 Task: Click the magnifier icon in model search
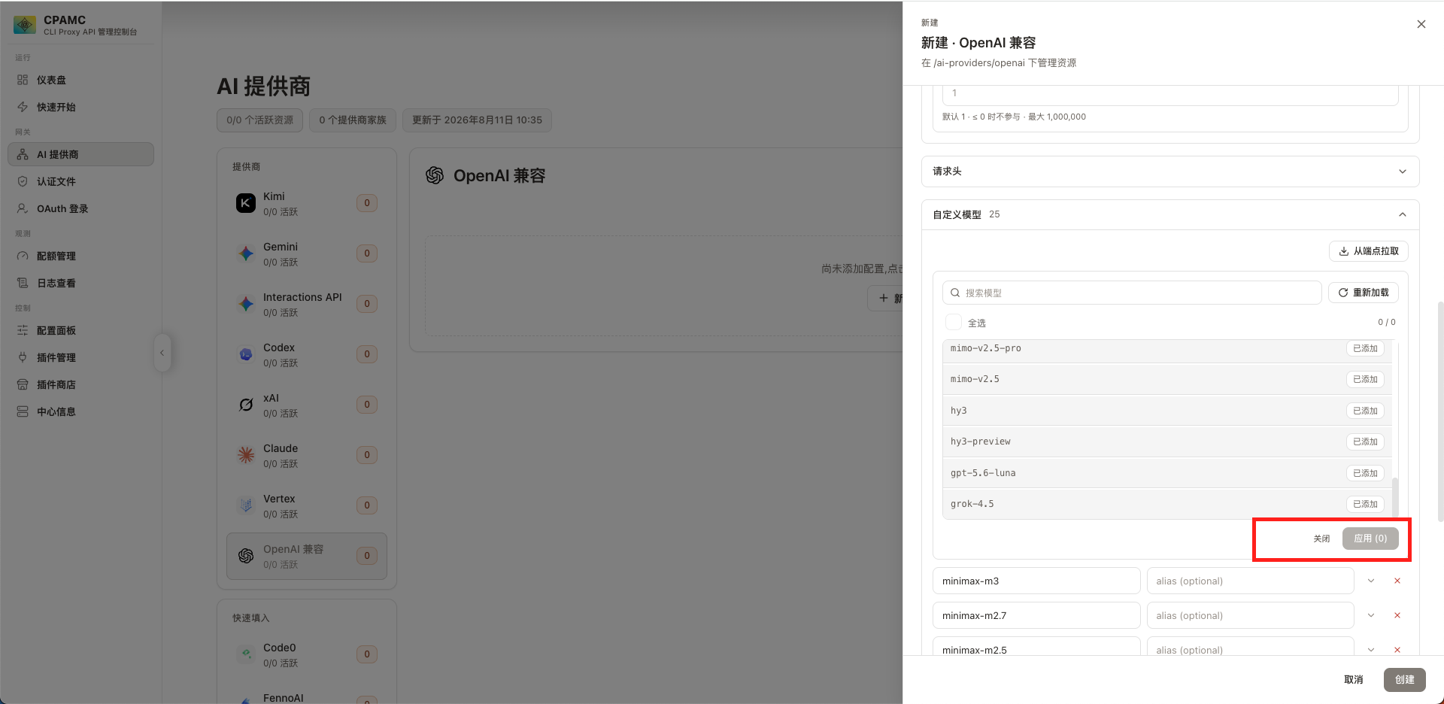click(955, 293)
